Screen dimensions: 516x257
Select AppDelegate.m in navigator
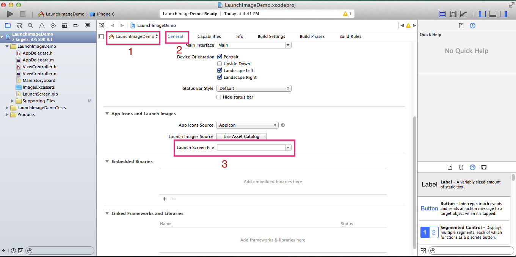(x=38, y=60)
